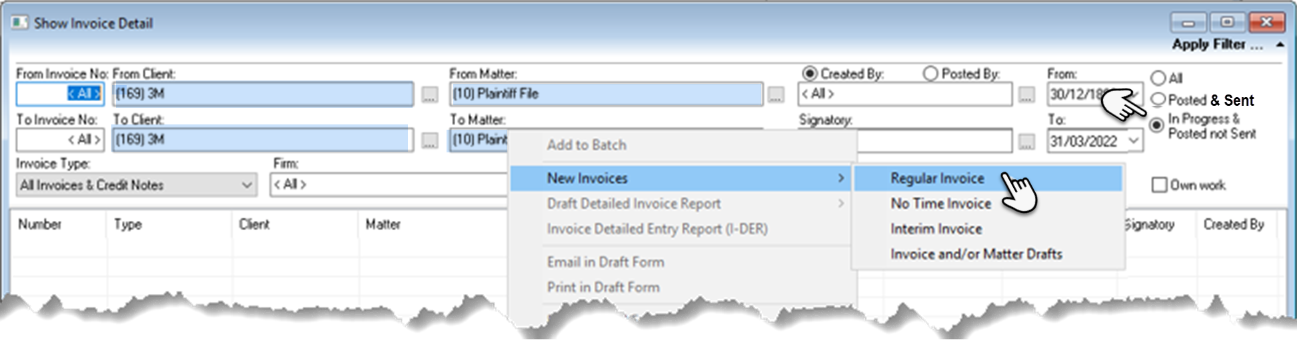Viewport: 1297px width, 340px height.
Task: Open the To Client lookup ellipsis button
Action: tap(430, 140)
